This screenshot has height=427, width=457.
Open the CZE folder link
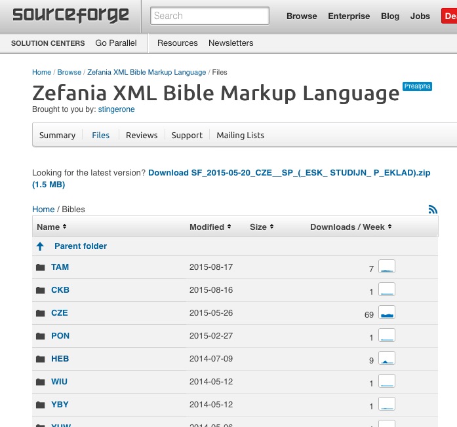click(x=60, y=313)
